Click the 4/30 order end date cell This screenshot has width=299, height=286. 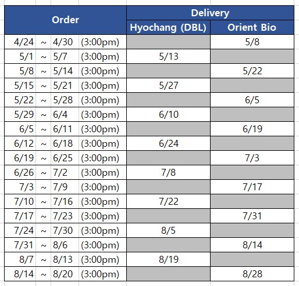pyautogui.click(x=65, y=42)
